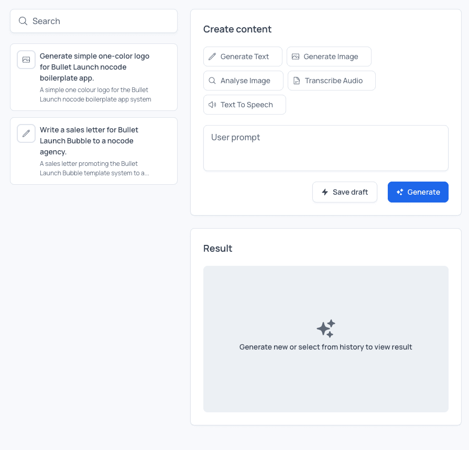Click the Search box in the sidebar

click(x=93, y=21)
